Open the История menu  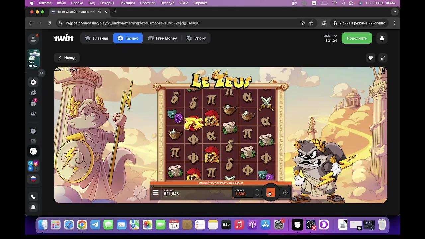(107, 3)
